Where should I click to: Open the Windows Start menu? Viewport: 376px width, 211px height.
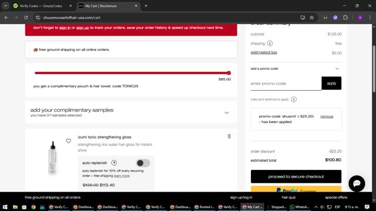(5, 207)
